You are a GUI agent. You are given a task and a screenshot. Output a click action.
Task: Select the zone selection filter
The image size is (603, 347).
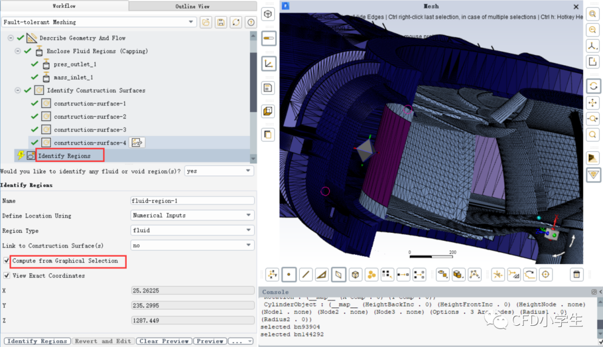338,275
